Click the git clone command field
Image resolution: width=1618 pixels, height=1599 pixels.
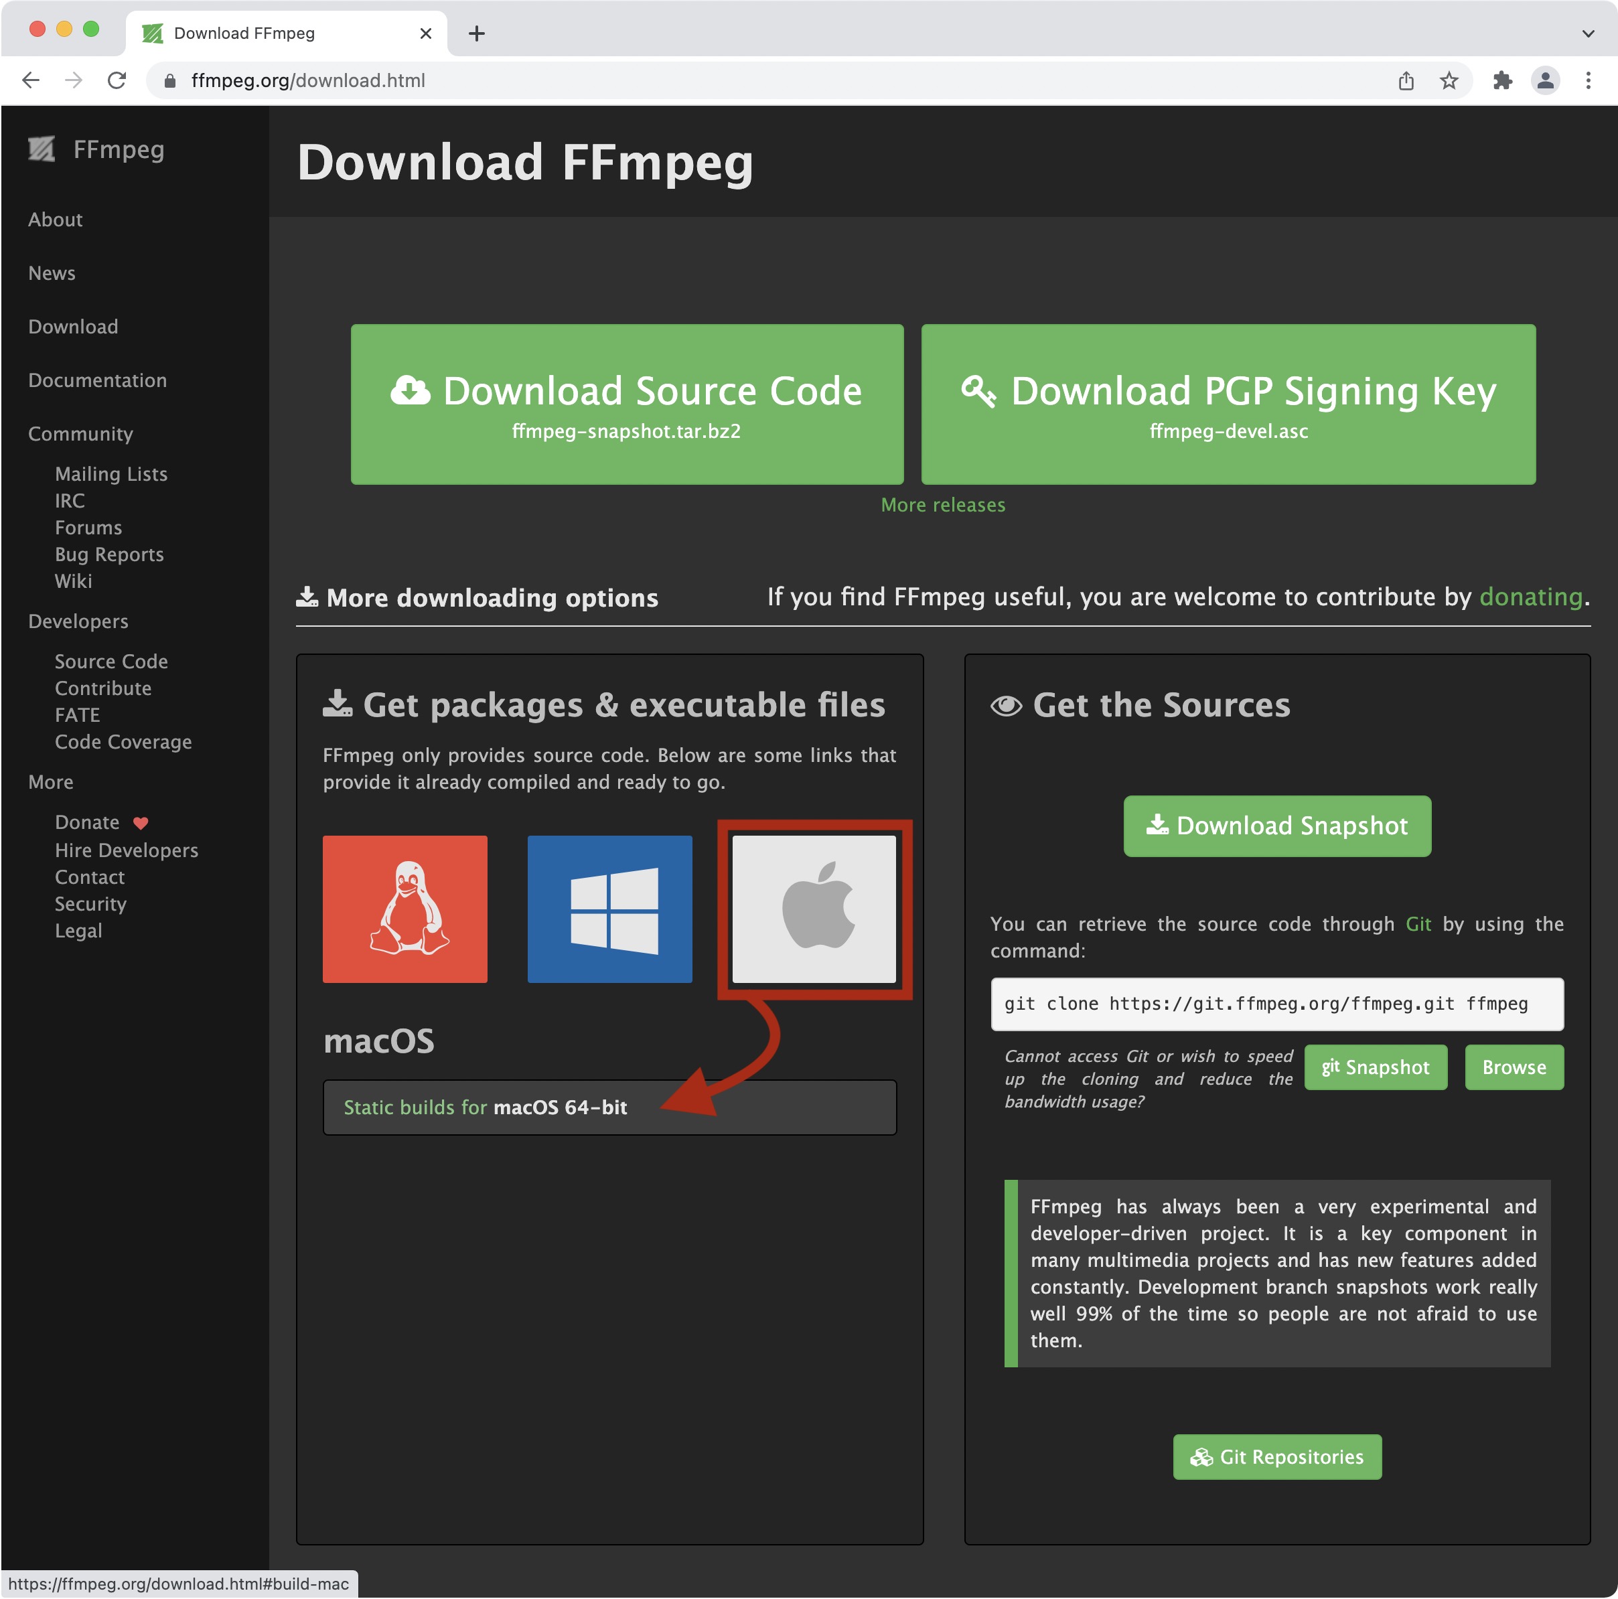[x=1276, y=1004]
